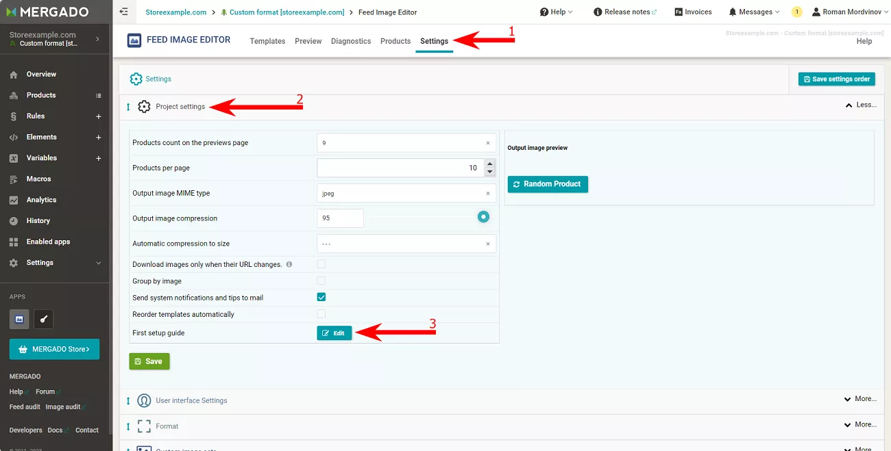The height and width of the screenshot is (451, 891).
Task: Clear the Products count on previews value
Action: 488,143
